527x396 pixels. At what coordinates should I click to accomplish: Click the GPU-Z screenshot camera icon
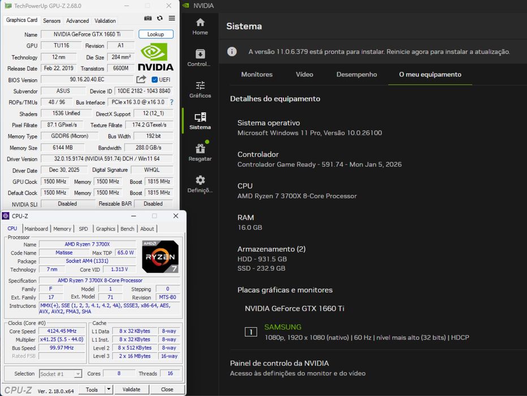click(148, 18)
